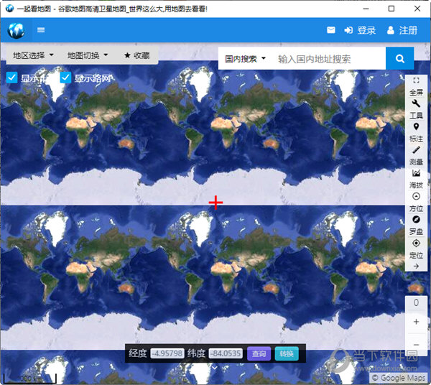The image size is (431, 385).
Task: Maximize the application window
Action: (391, 9)
